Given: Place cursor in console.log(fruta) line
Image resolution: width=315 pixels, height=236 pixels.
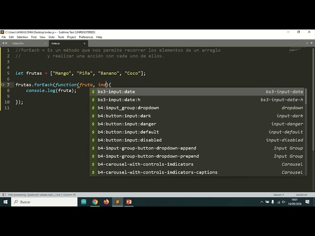Looking at the screenshot, I should tap(51, 90).
